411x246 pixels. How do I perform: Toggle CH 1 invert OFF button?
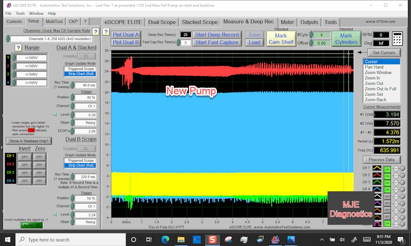(x=24, y=157)
